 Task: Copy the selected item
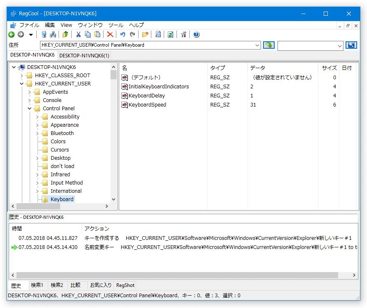point(88,35)
